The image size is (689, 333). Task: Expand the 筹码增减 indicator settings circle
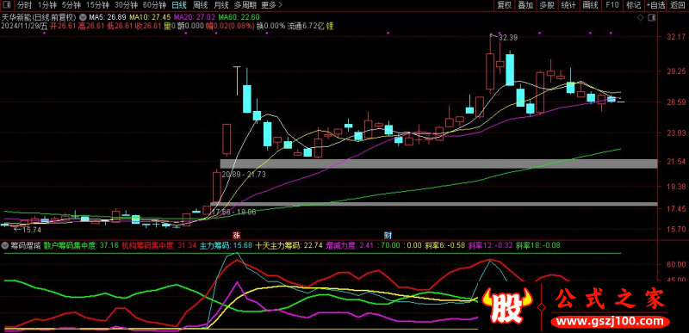pos(5,245)
